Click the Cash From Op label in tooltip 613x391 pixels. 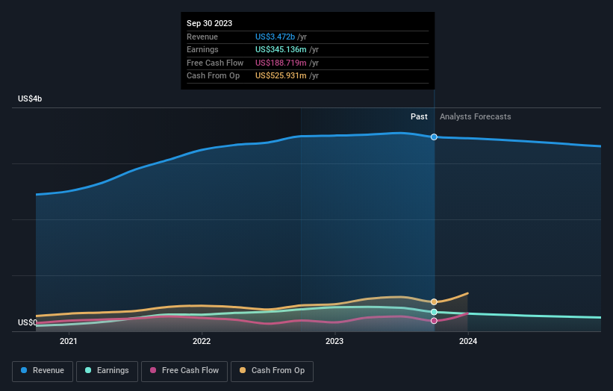click(213, 76)
